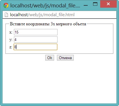This screenshot has width=119, height=106.
Task: Cancel with the Отмена button
Action: point(65,58)
